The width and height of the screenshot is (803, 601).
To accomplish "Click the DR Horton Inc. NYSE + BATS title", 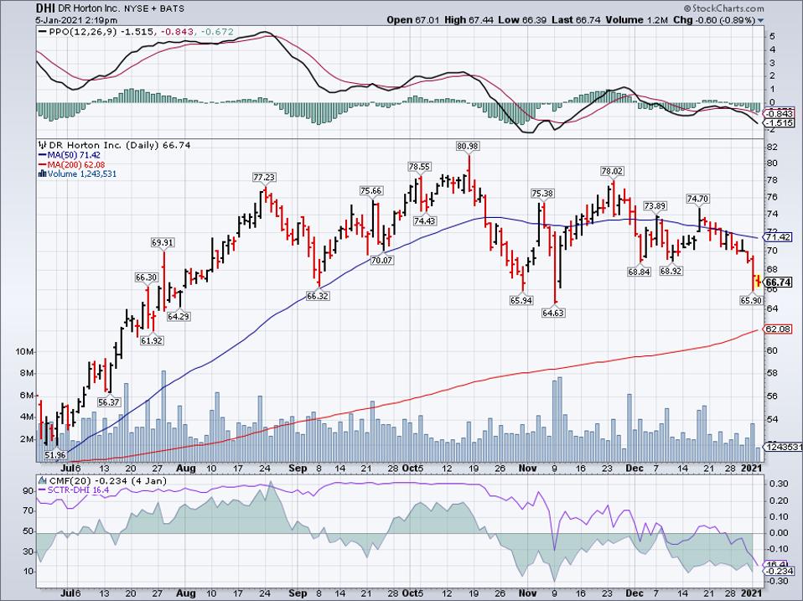I will pyautogui.click(x=121, y=8).
